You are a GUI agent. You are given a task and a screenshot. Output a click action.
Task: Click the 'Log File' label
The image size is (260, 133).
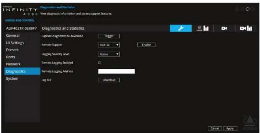[x=46, y=80]
